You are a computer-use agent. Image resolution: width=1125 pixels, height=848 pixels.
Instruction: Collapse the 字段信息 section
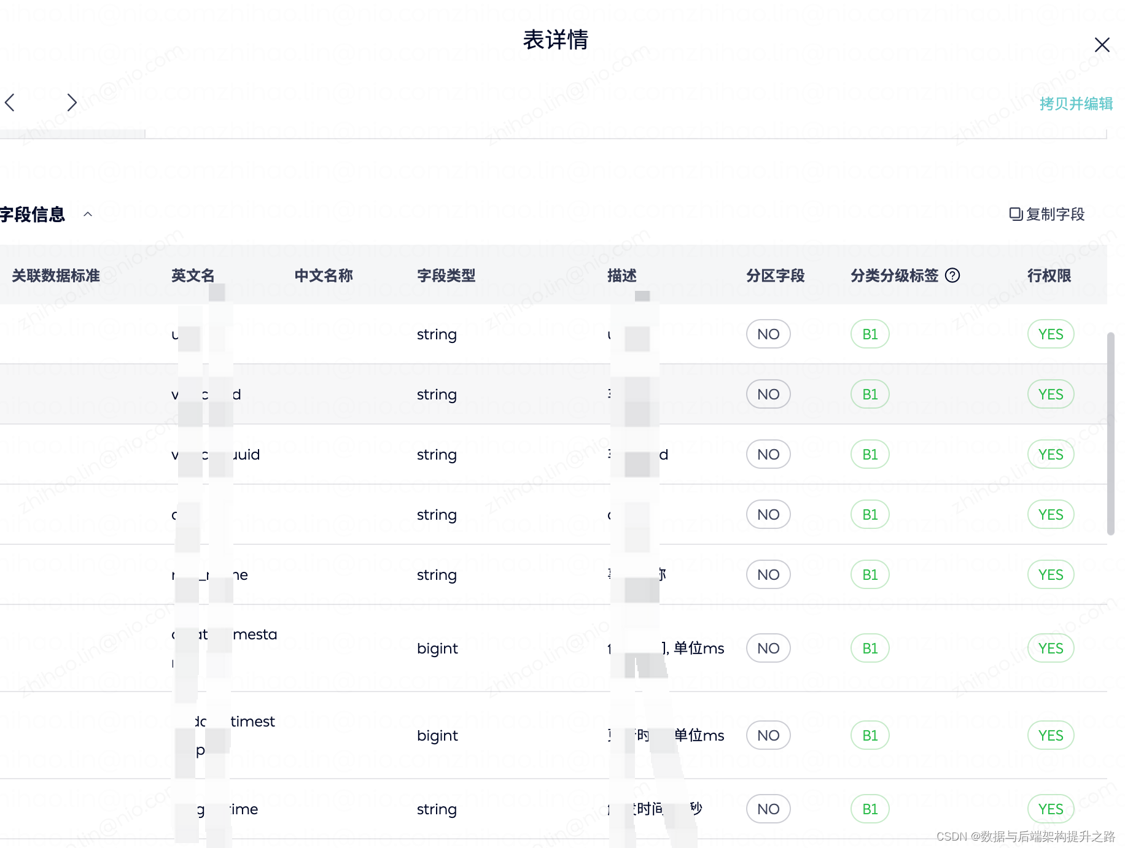pyautogui.click(x=88, y=214)
